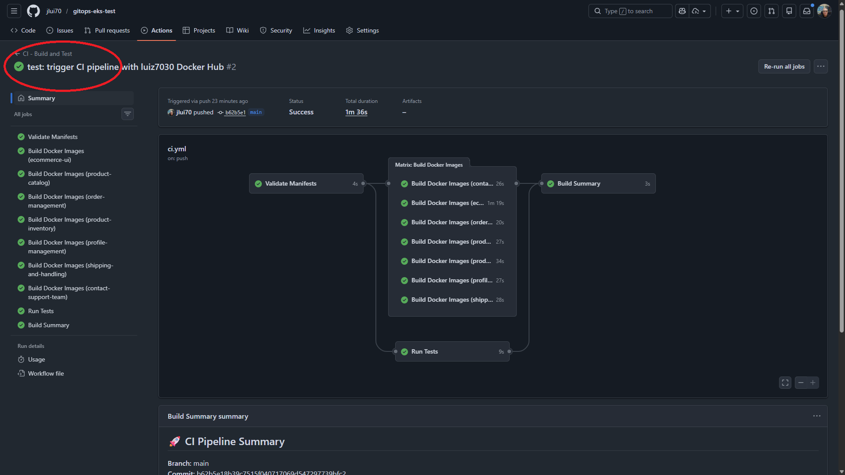Click the fullscreen workflow graph icon
845x475 pixels.
point(785,383)
